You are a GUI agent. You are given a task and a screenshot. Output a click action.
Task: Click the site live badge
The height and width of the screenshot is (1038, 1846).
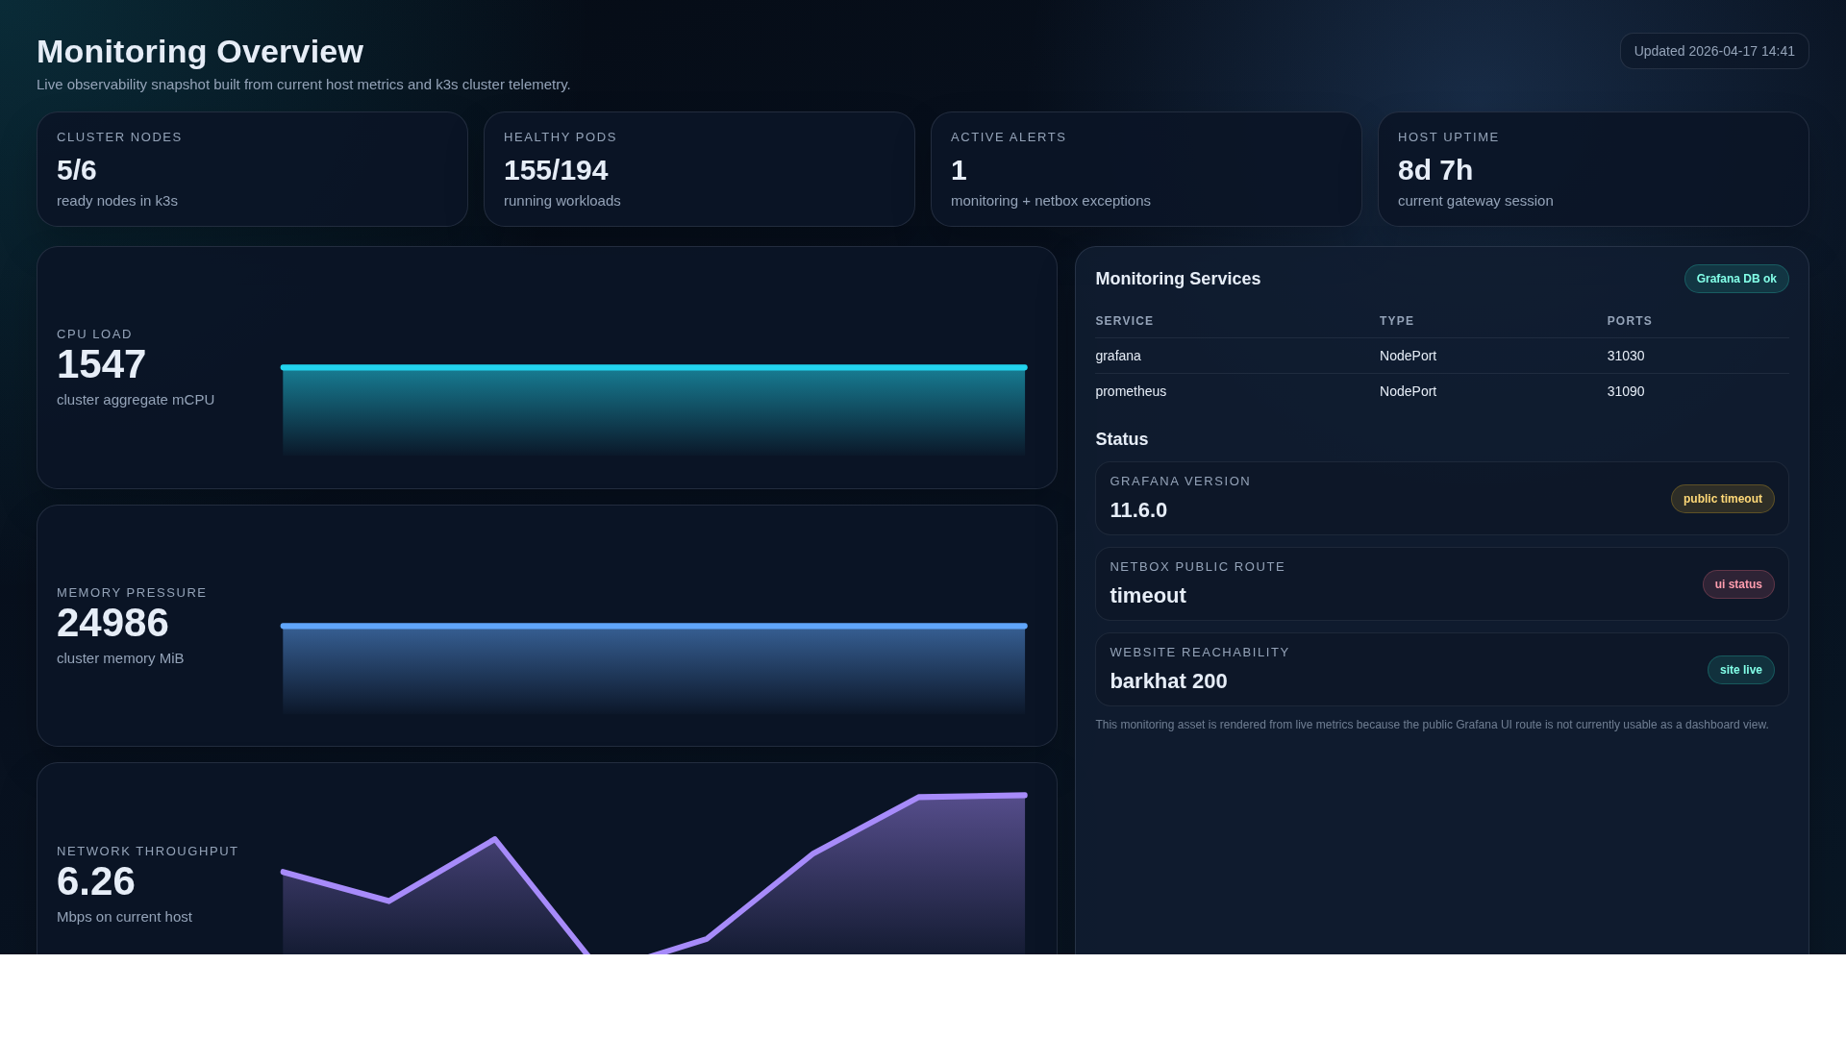1740,669
